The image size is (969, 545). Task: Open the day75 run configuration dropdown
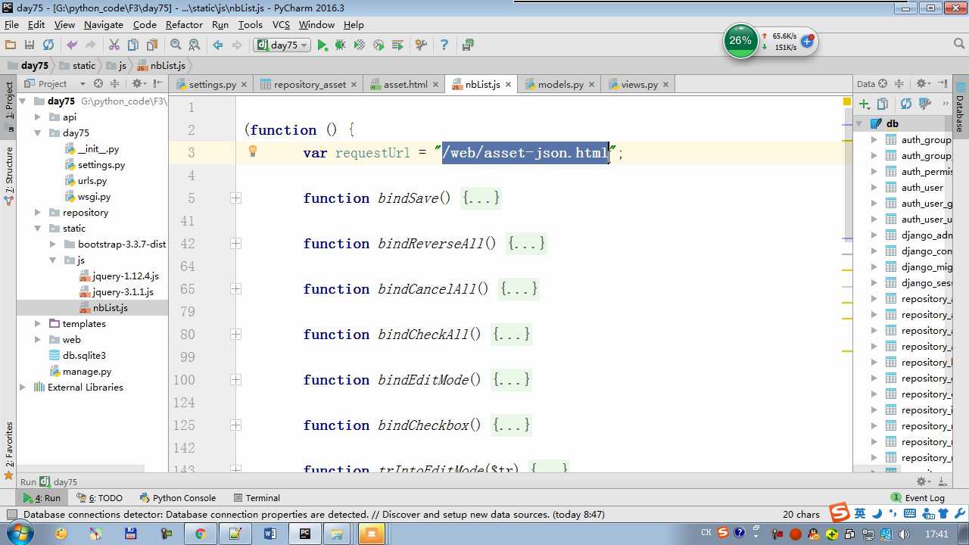coord(283,45)
